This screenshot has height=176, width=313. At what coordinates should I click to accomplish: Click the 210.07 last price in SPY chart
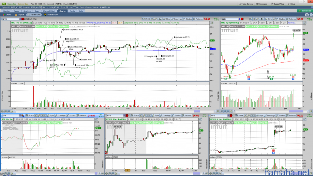tap(91, 116)
